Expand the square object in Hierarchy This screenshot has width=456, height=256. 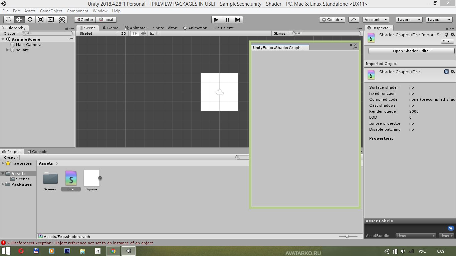coord(8,50)
